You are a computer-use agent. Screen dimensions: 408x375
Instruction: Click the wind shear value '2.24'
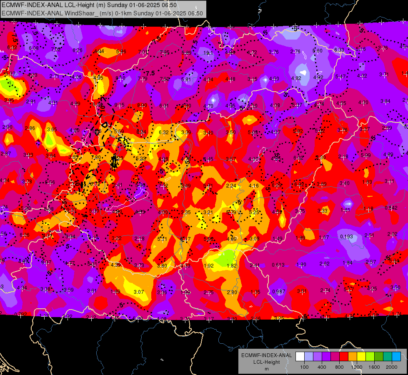pos(231,185)
